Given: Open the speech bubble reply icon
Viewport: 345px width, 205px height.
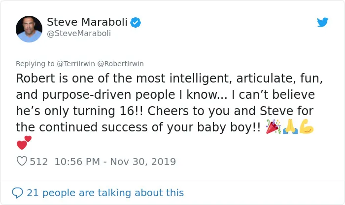Looking at the screenshot, I should tap(17, 193).
